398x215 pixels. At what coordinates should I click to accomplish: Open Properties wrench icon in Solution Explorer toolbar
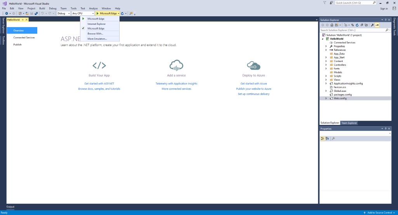click(372, 25)
